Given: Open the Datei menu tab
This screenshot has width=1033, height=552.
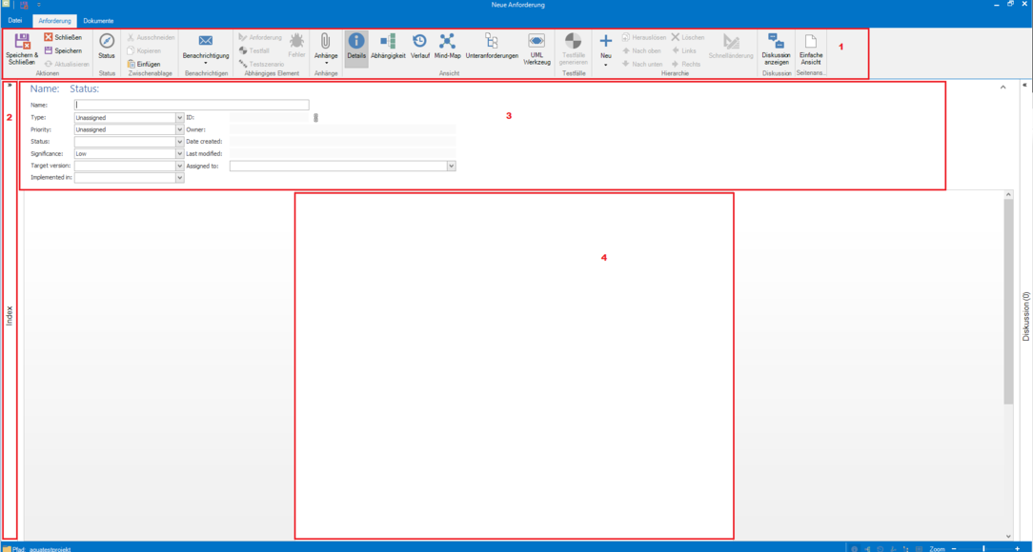Looking at the screenshot, I should pos(15,20).
